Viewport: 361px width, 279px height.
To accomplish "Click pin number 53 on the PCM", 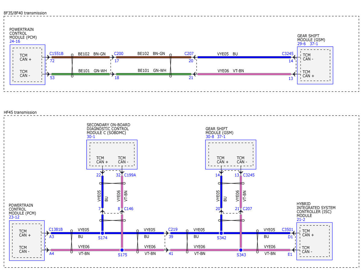I will [52, 78].
